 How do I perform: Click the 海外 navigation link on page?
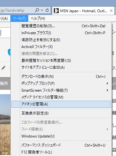coord(4,83)
